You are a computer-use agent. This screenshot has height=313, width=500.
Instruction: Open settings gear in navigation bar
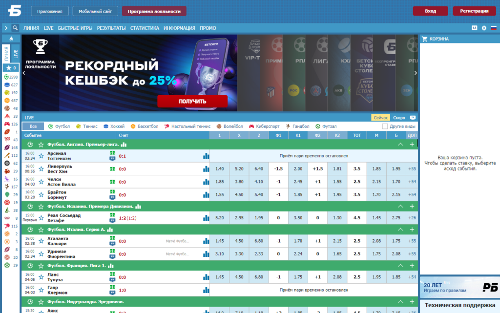[484, 28]
